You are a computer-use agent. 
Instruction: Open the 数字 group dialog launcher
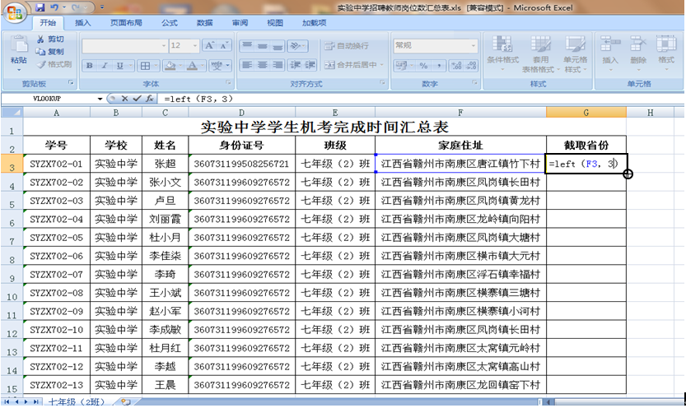(x=474, y=82)
